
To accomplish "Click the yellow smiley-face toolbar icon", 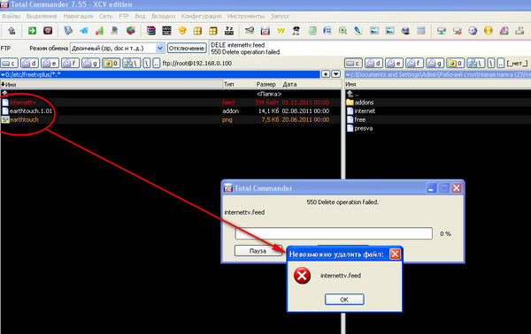I will coord(182,31).
